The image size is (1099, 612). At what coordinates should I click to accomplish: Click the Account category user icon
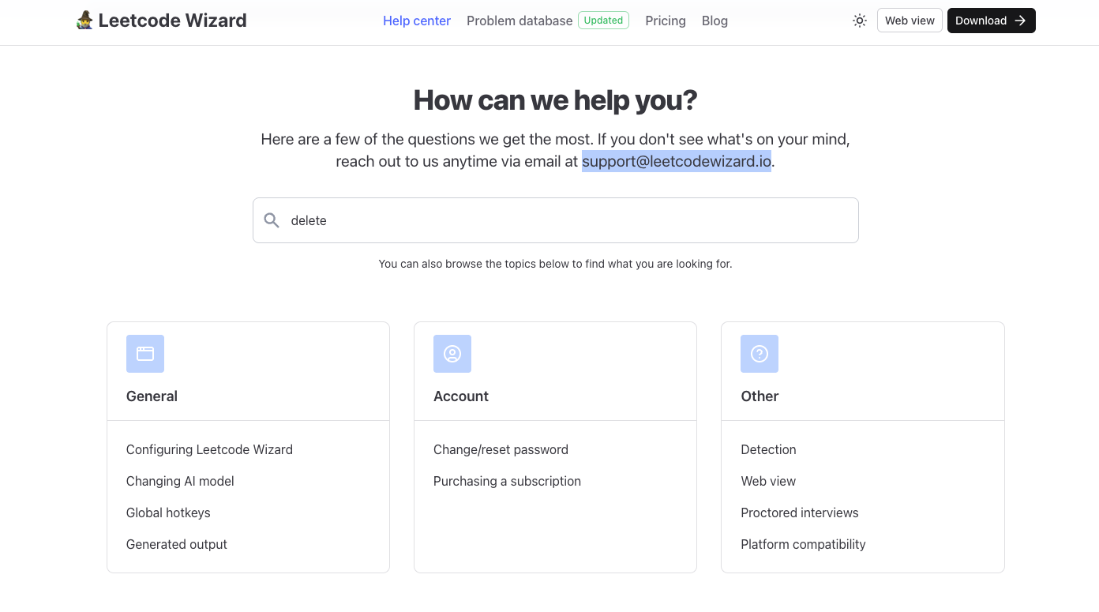pyautogui.click(x=452, y=354)
